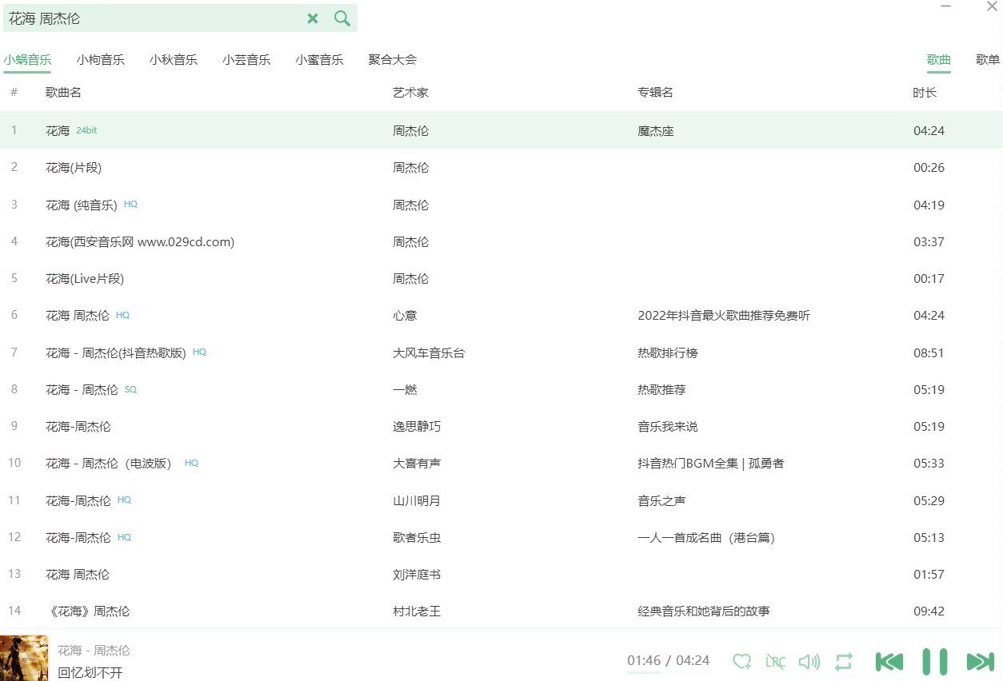
Task: Clear the search box text
Action: (313, 18)
